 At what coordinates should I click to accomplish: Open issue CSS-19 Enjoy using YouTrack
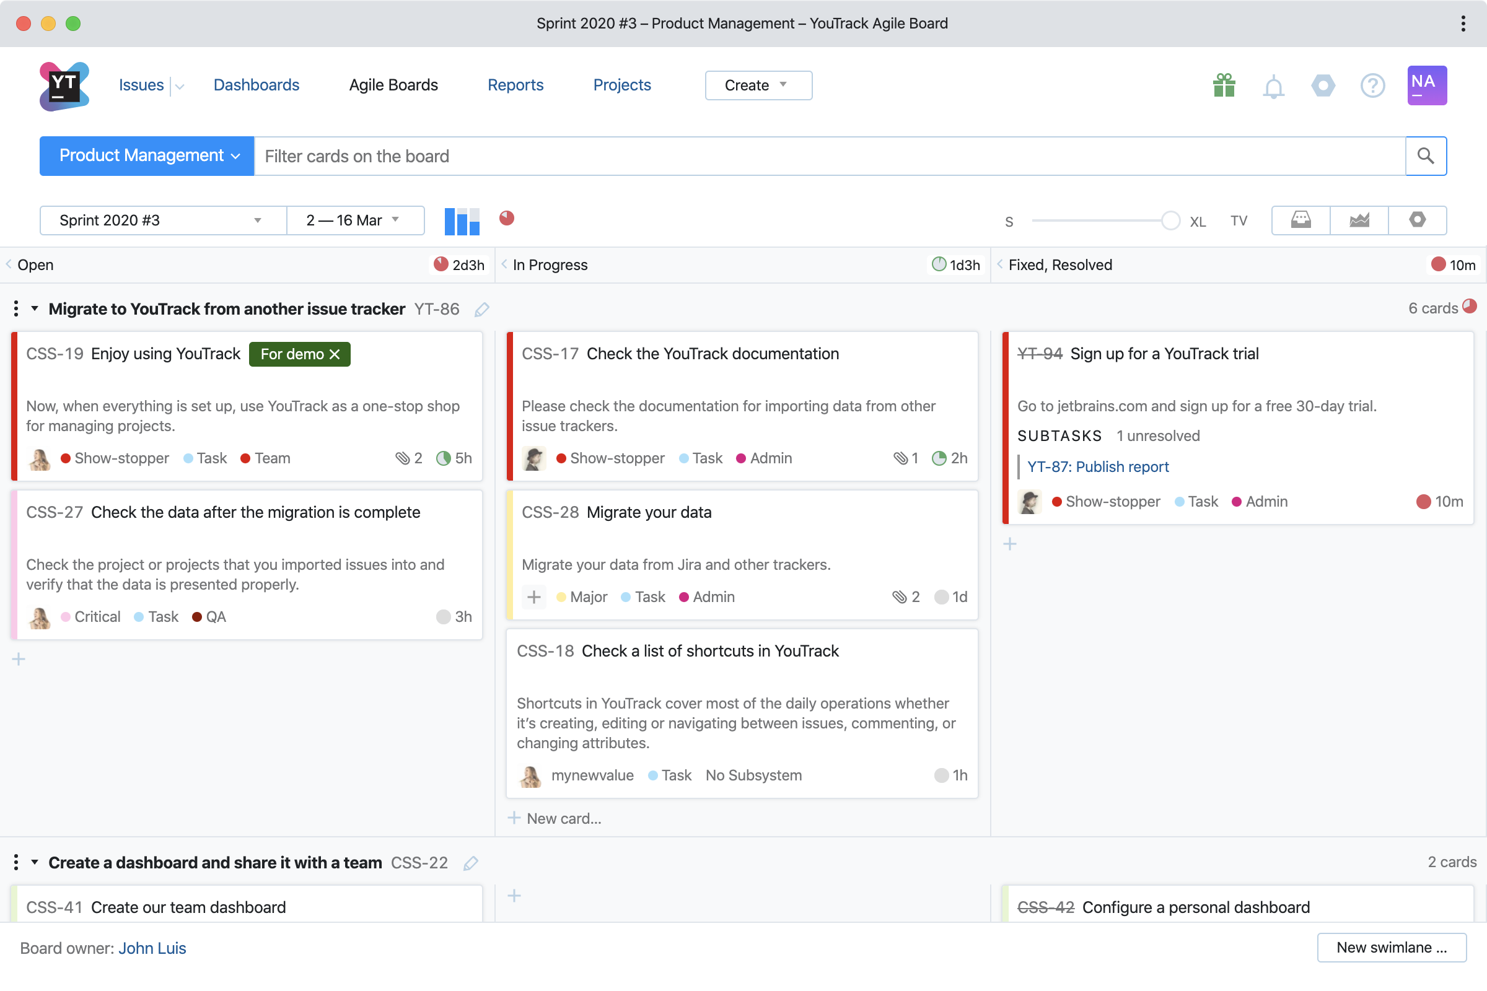pos(165,354)
